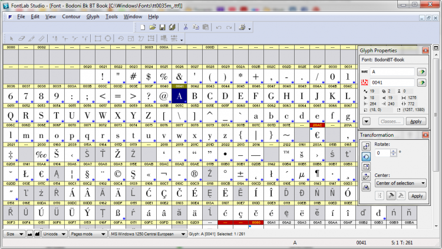This screenshot has height=249, width=442.
Task: Select the Ruler measurement tool
Action: pos(41,38)
